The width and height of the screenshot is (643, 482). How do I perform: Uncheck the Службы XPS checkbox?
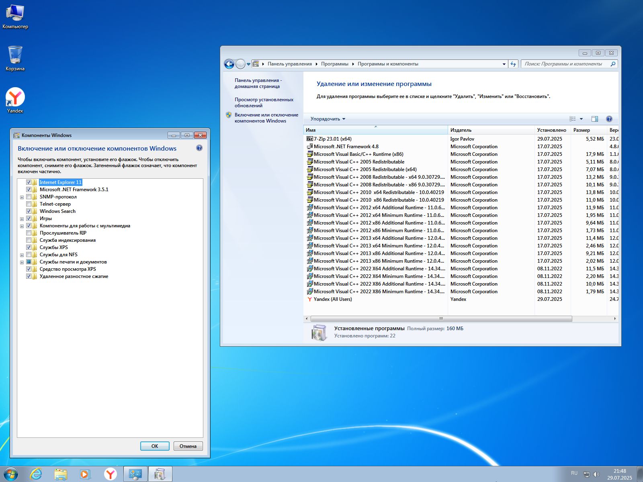click(x=29, y=247)
